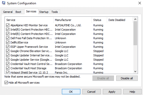Sort by the Manufacturer column header

pyautogui.click(x=73, y=20)
